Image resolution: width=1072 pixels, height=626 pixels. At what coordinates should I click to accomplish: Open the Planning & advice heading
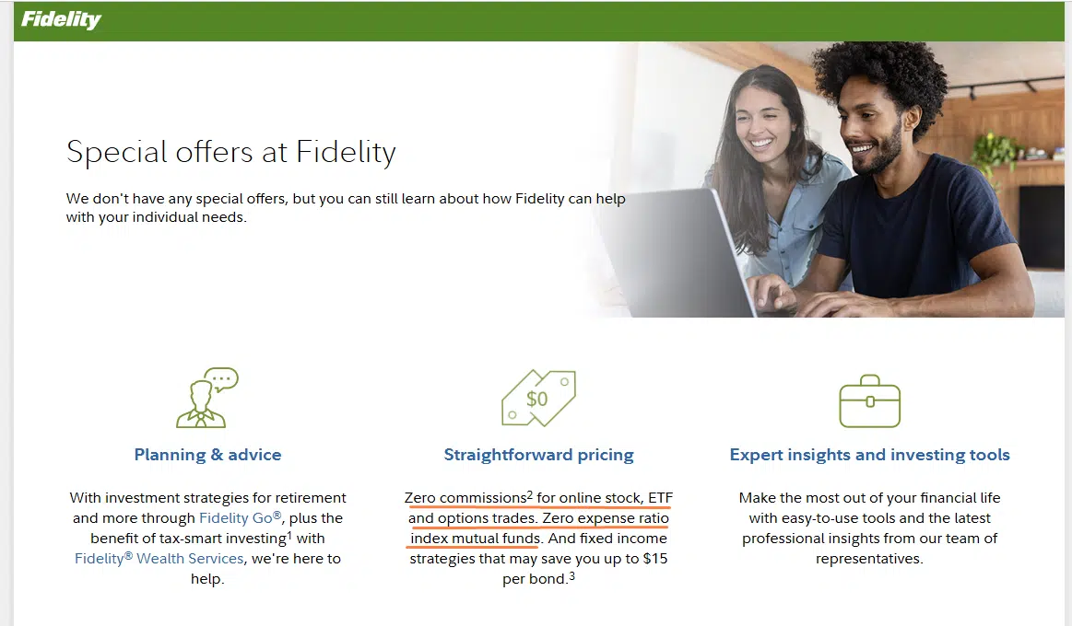click(x=207, y=455)
